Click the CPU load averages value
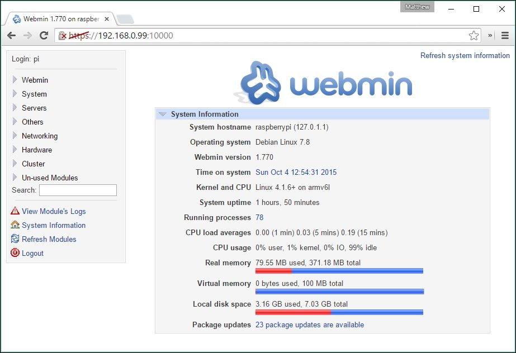 (321, 232)
